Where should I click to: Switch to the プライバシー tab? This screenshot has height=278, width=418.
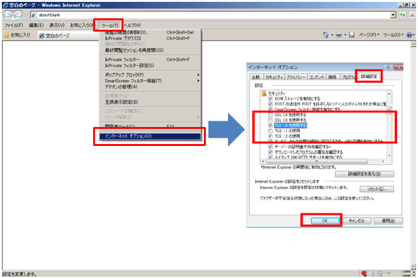[296, 77]
